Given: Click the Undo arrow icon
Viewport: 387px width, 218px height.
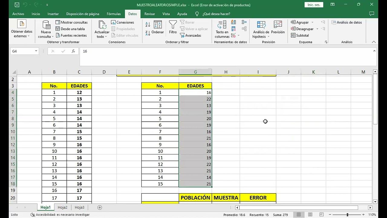Looking at the screenshot, I should pyautogui.click(x=25, y=5).
